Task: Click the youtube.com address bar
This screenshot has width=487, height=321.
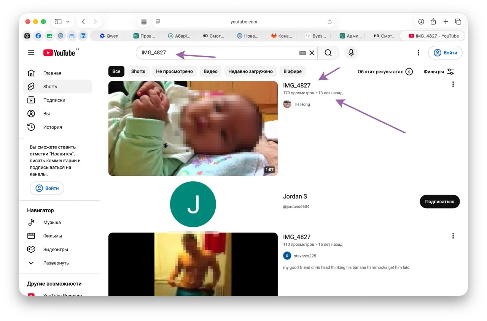Action: point(244,22)
